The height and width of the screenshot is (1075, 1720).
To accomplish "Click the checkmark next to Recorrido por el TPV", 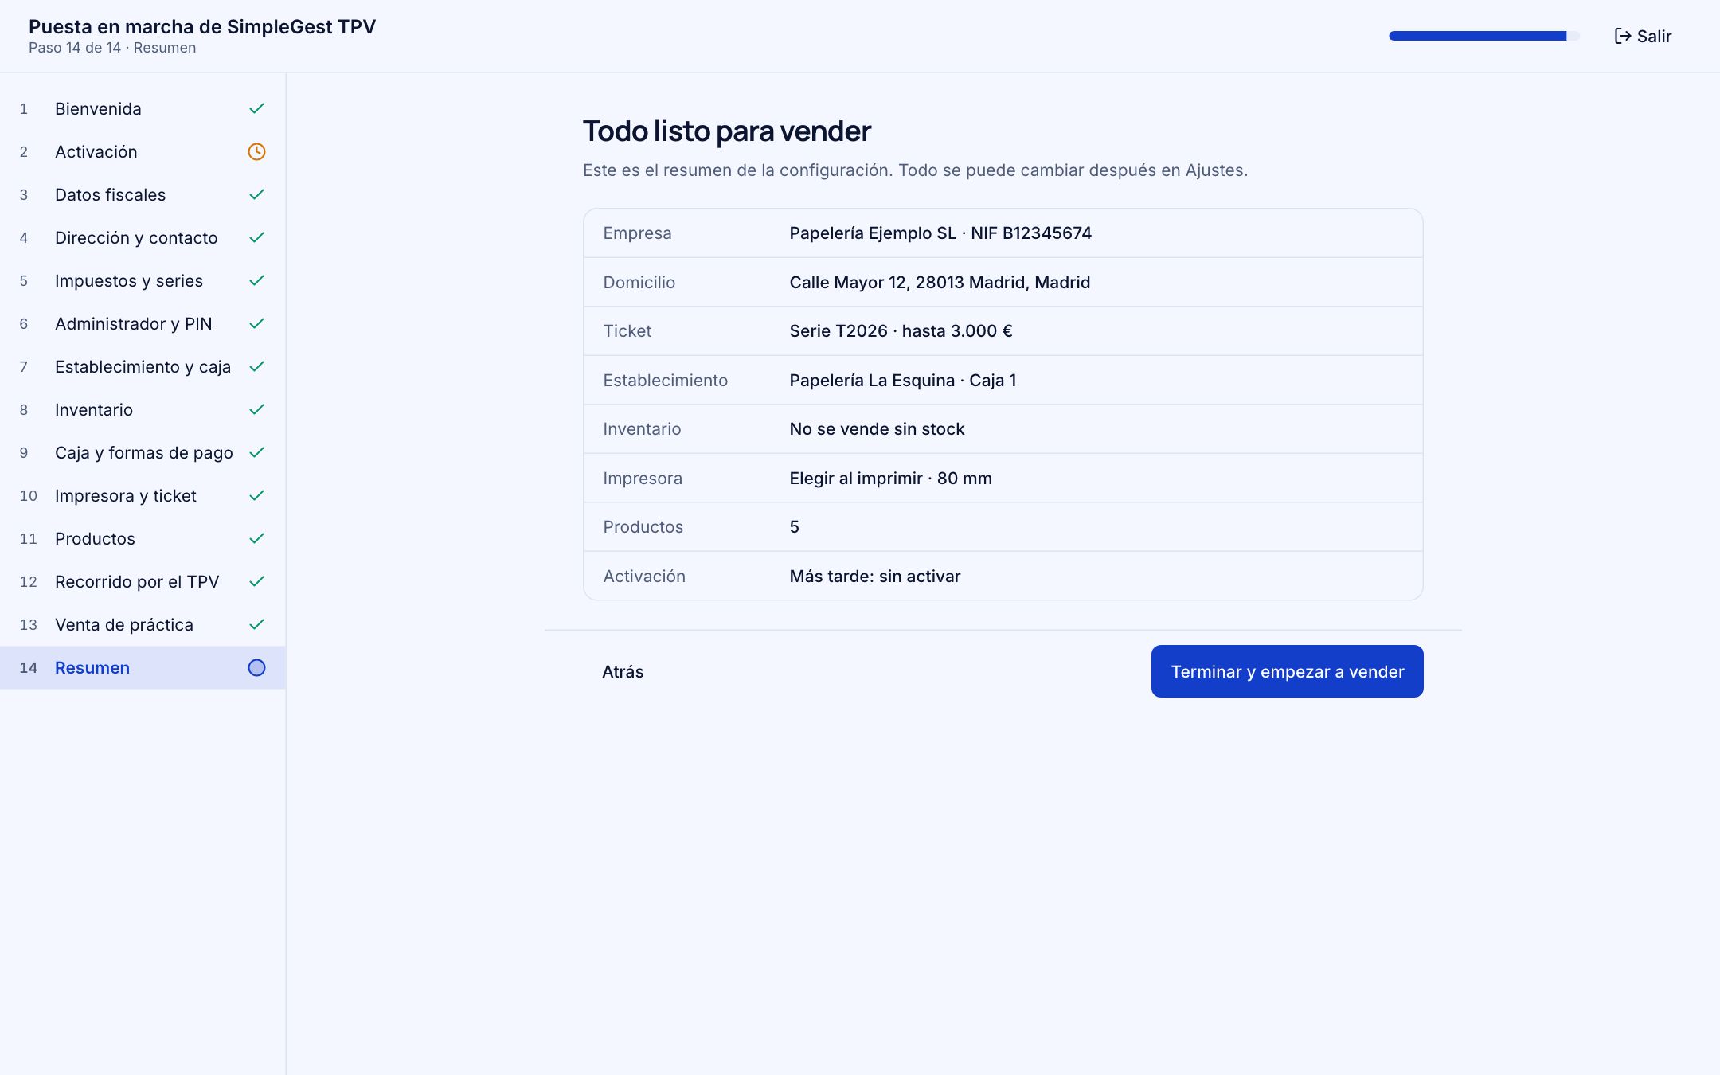I will [256, 582].
